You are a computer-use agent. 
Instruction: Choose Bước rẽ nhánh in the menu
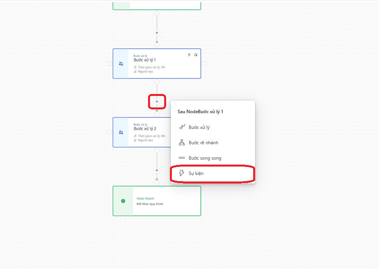(203, 143)
